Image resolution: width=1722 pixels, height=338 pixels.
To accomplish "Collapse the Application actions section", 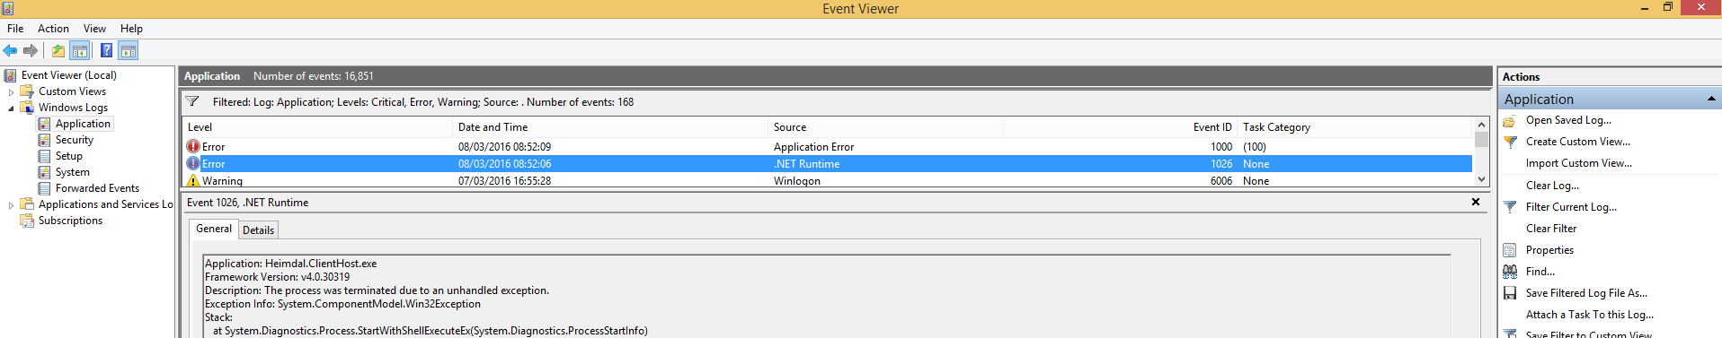I will pos(1711,99).
